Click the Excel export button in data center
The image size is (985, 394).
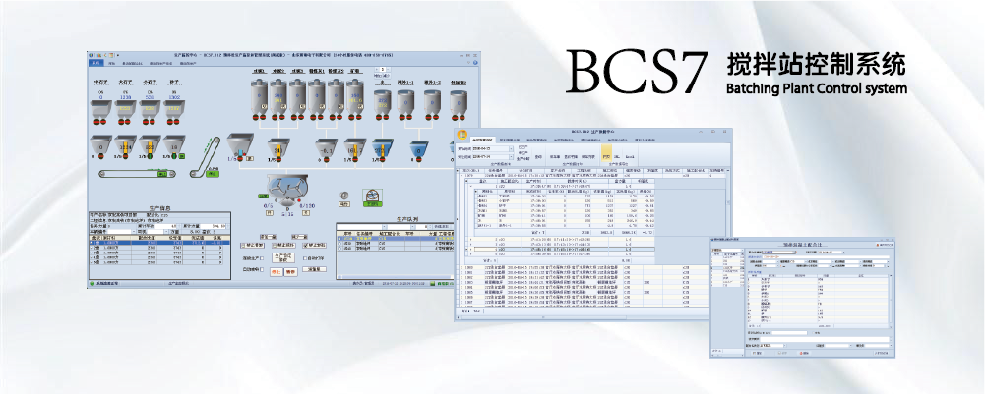click(x=628, y=155)
